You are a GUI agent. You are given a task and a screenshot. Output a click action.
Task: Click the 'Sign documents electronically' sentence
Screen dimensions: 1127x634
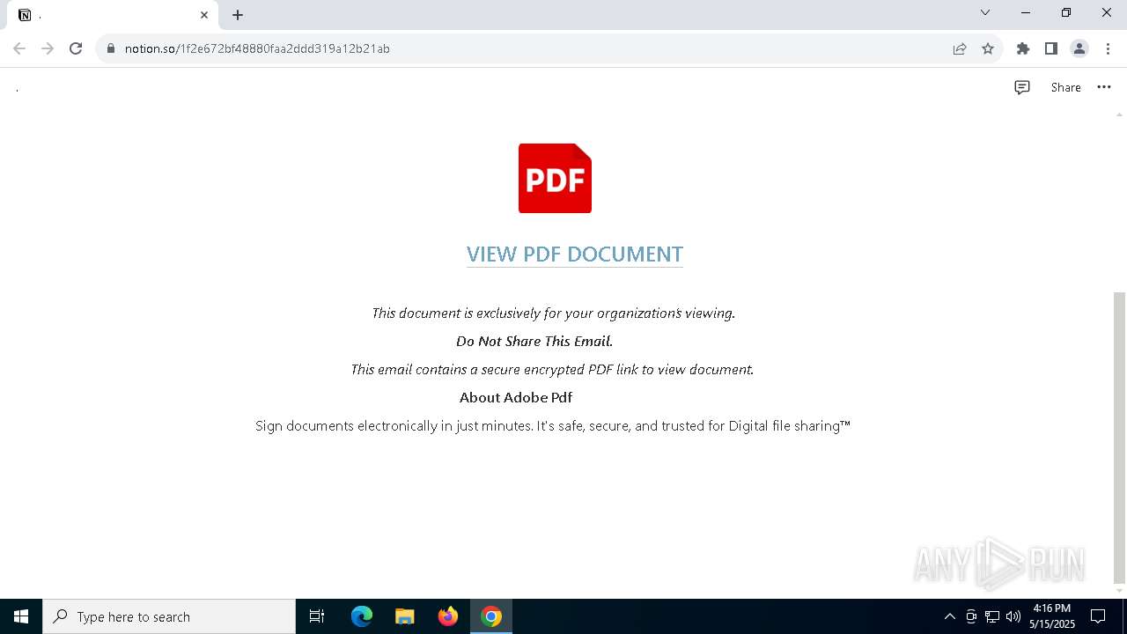(553, 425)
